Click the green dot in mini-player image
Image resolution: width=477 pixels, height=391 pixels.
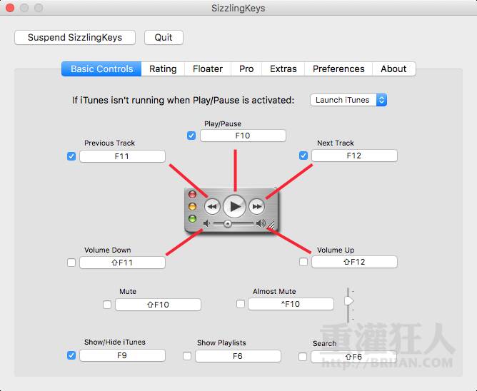coord(192,218)
